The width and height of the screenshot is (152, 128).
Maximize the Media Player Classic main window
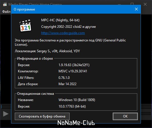point(132,4)
